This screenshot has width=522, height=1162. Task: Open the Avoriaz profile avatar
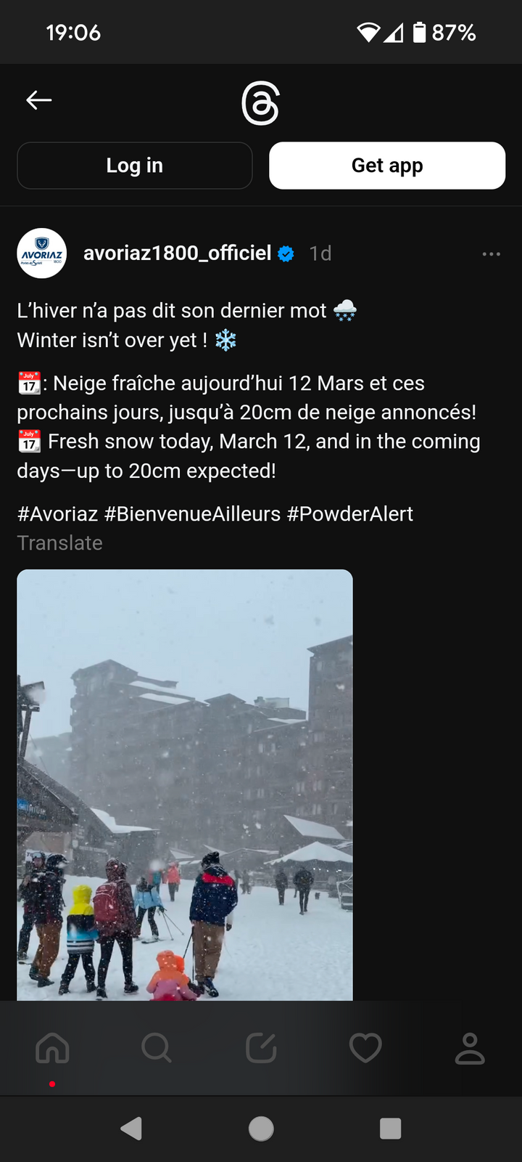coord(42,253)
